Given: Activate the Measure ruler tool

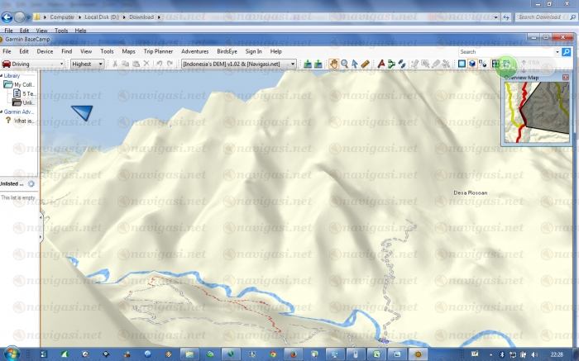Looking at the screenshot, I should (366, 64).
